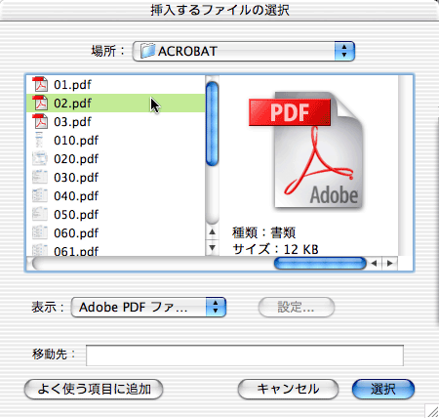Click the 選択 button
The width and height of the screenshot is (439, 418).
tap(383, 389)
